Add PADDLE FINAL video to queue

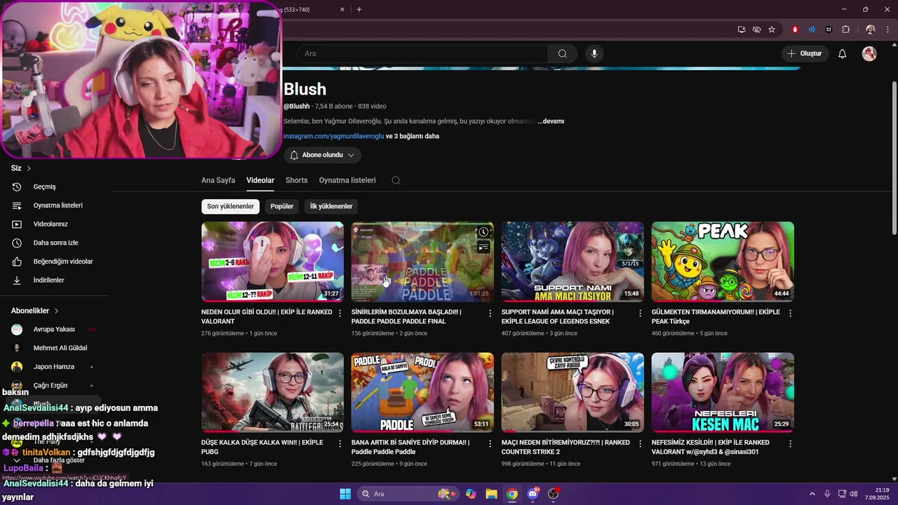(x=483, y=247)
